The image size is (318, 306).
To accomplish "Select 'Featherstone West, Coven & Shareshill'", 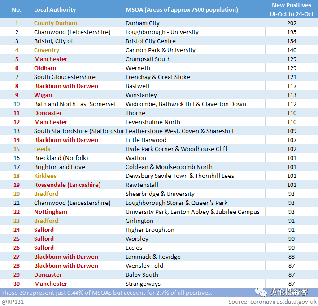I will (x=179, y=131).
